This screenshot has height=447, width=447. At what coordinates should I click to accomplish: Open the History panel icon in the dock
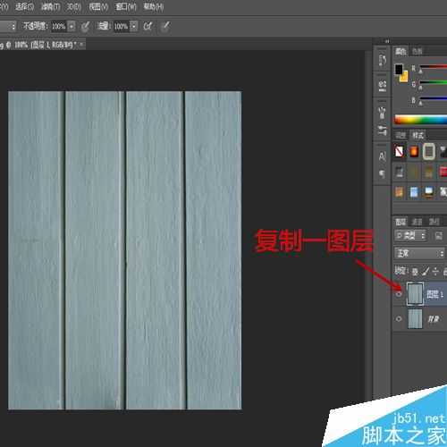[x=383, y=60]
